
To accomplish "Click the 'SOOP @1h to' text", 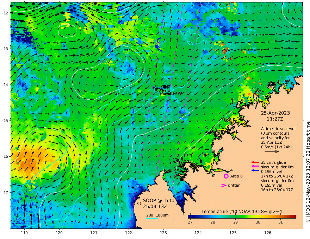I will tap(159, 201).
